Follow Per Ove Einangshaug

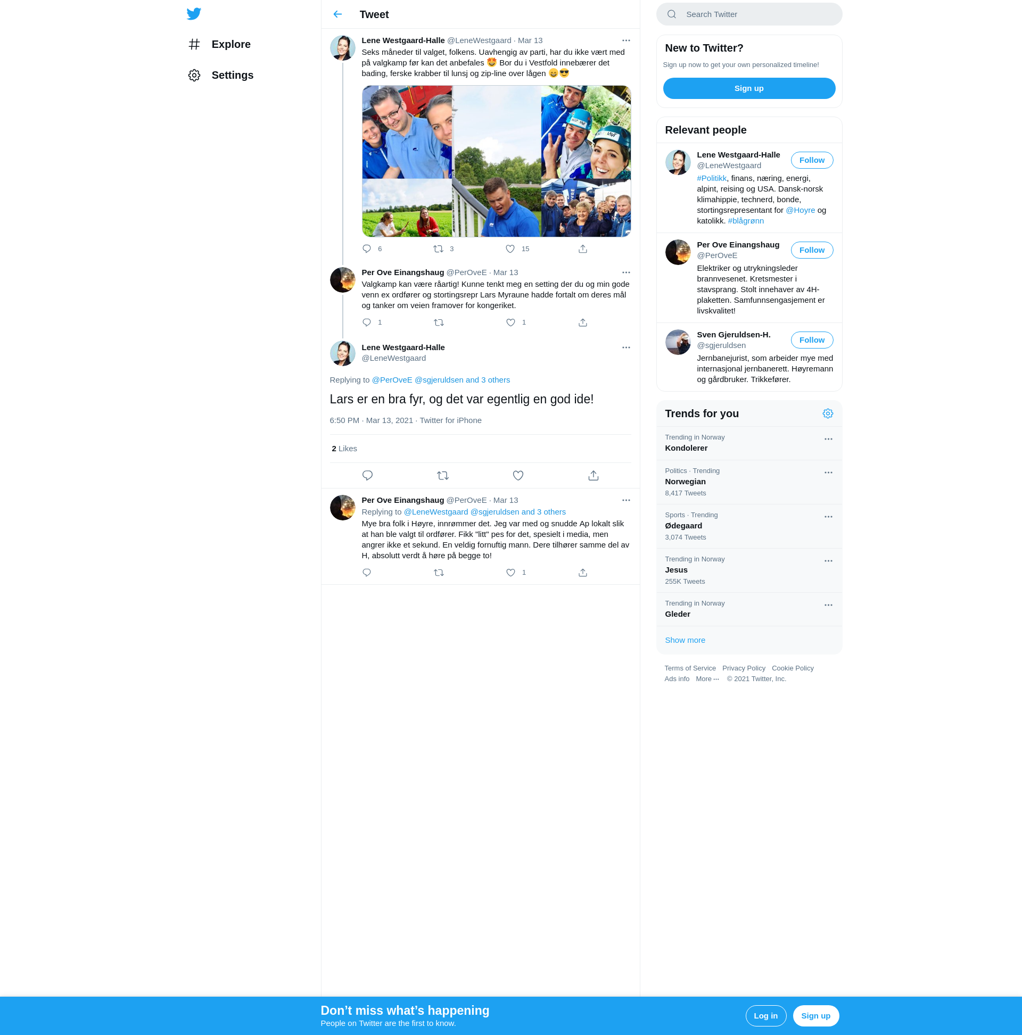point(811,250)
